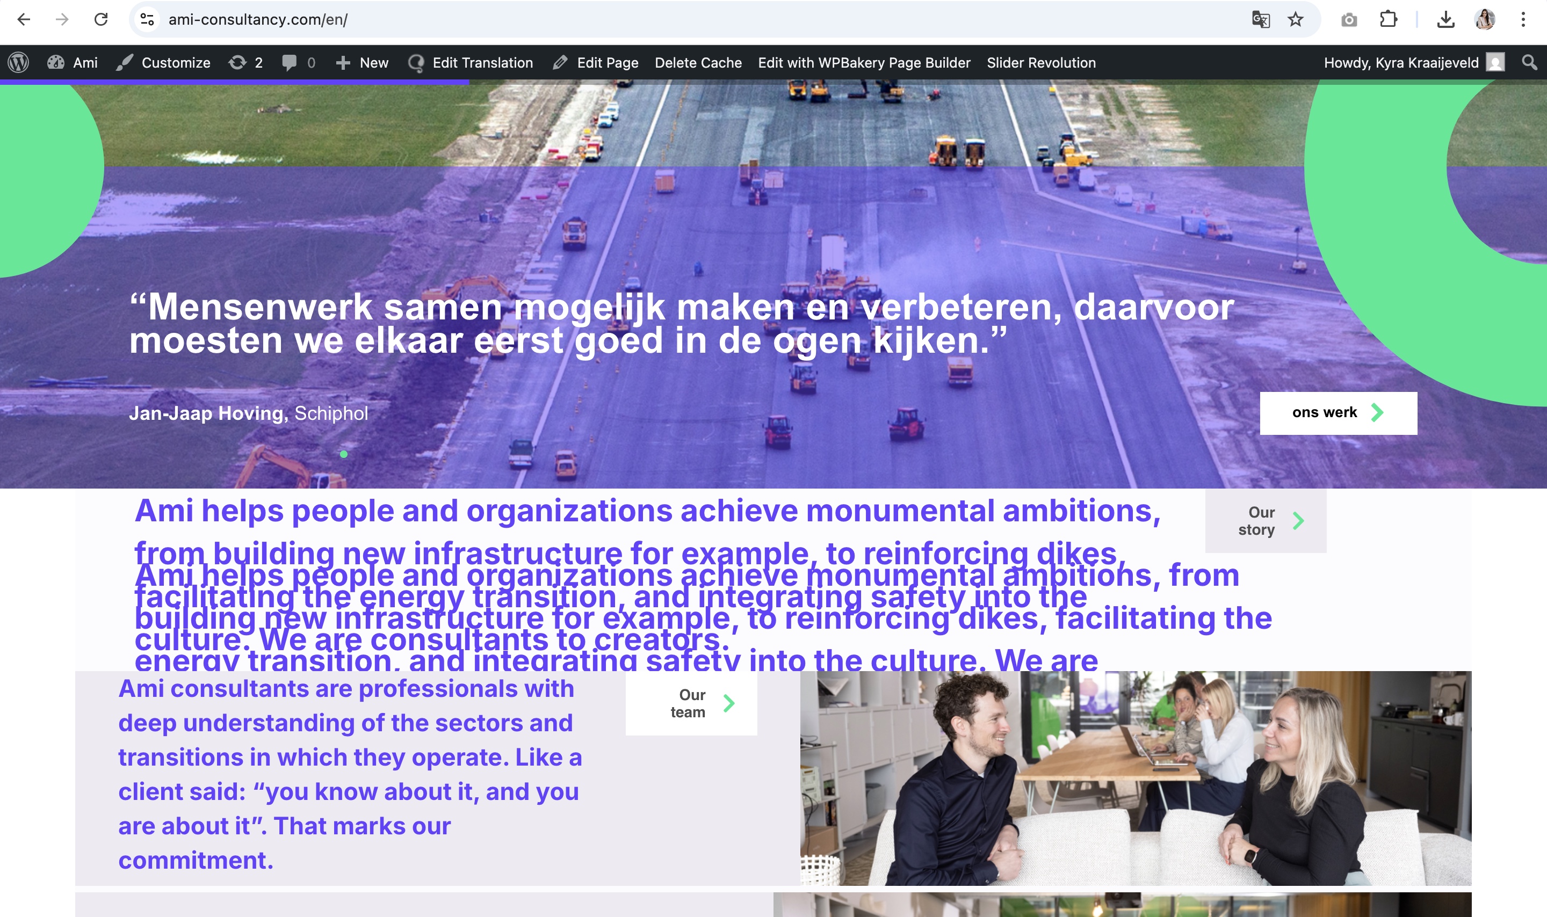Open Slider Revolution menu
1547x917 pixels.
click(1042, 62)
